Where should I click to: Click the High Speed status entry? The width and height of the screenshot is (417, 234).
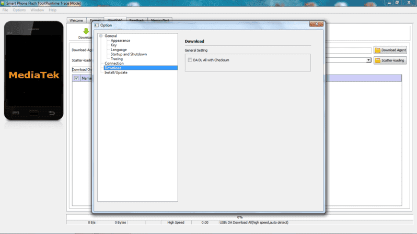(176, 223)
